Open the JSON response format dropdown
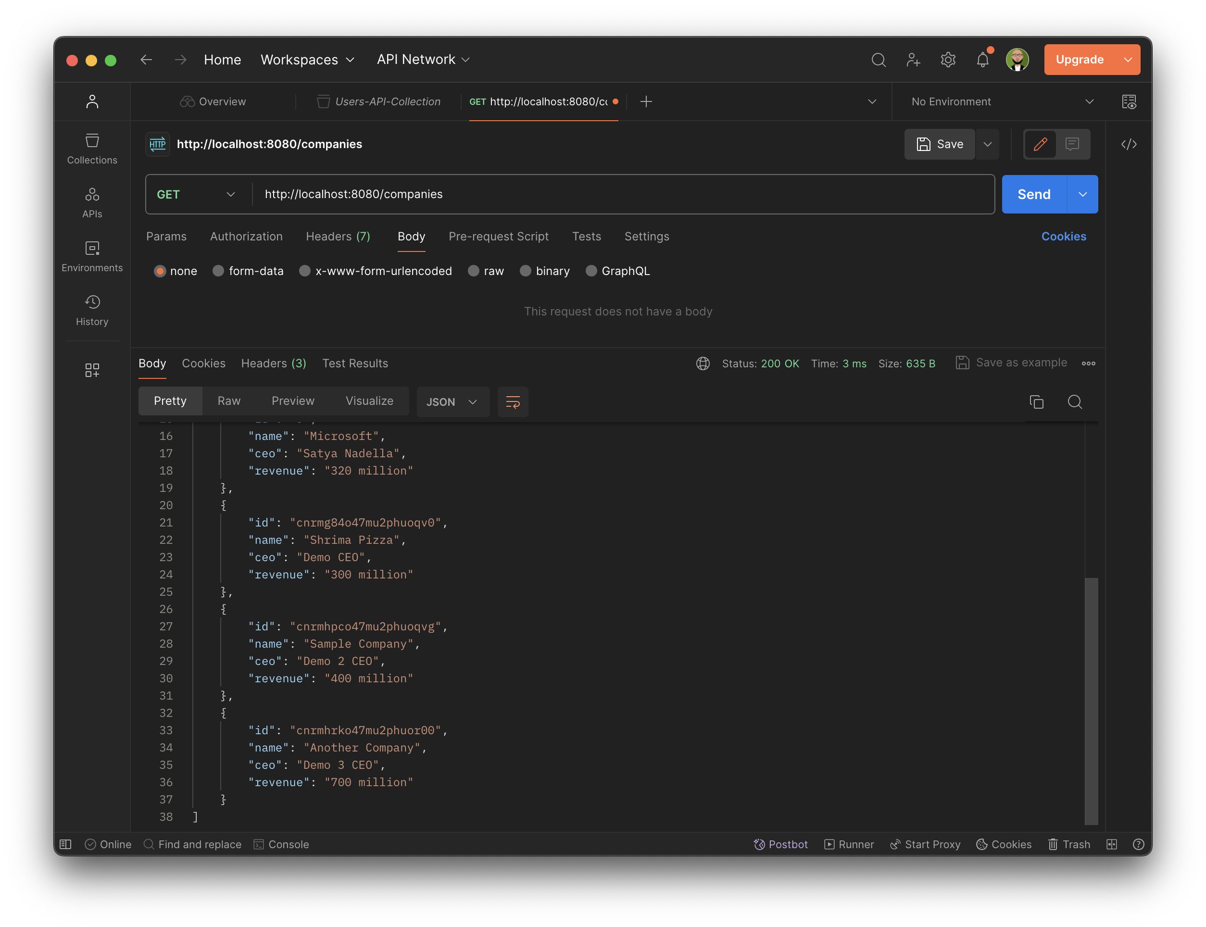The height and width of the screenshot is (927, 1206). pos(452,401)
